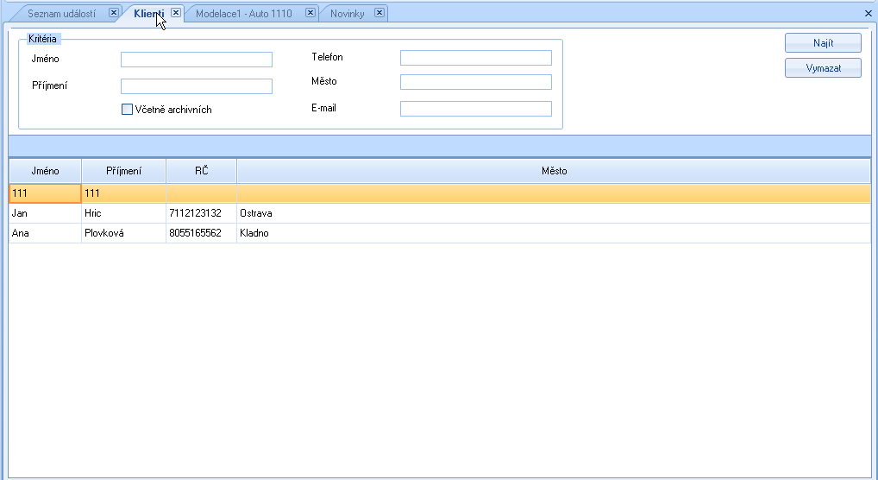Click the city cell Kladno

(x=554, y=233)
